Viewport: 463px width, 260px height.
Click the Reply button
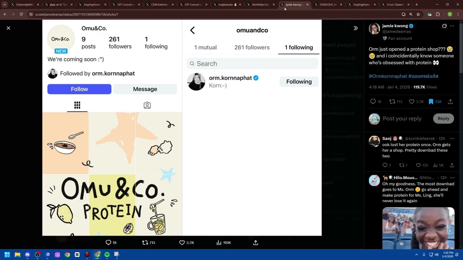(443, 118)
